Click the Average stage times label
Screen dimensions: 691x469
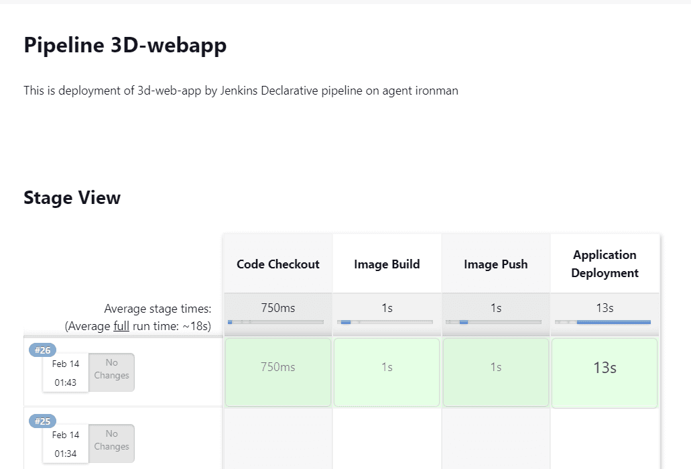coord(158,309)
